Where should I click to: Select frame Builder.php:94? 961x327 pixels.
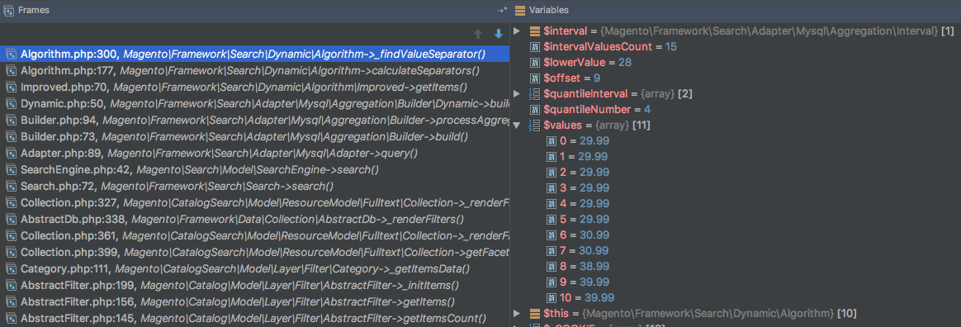(x=254, y=121)
